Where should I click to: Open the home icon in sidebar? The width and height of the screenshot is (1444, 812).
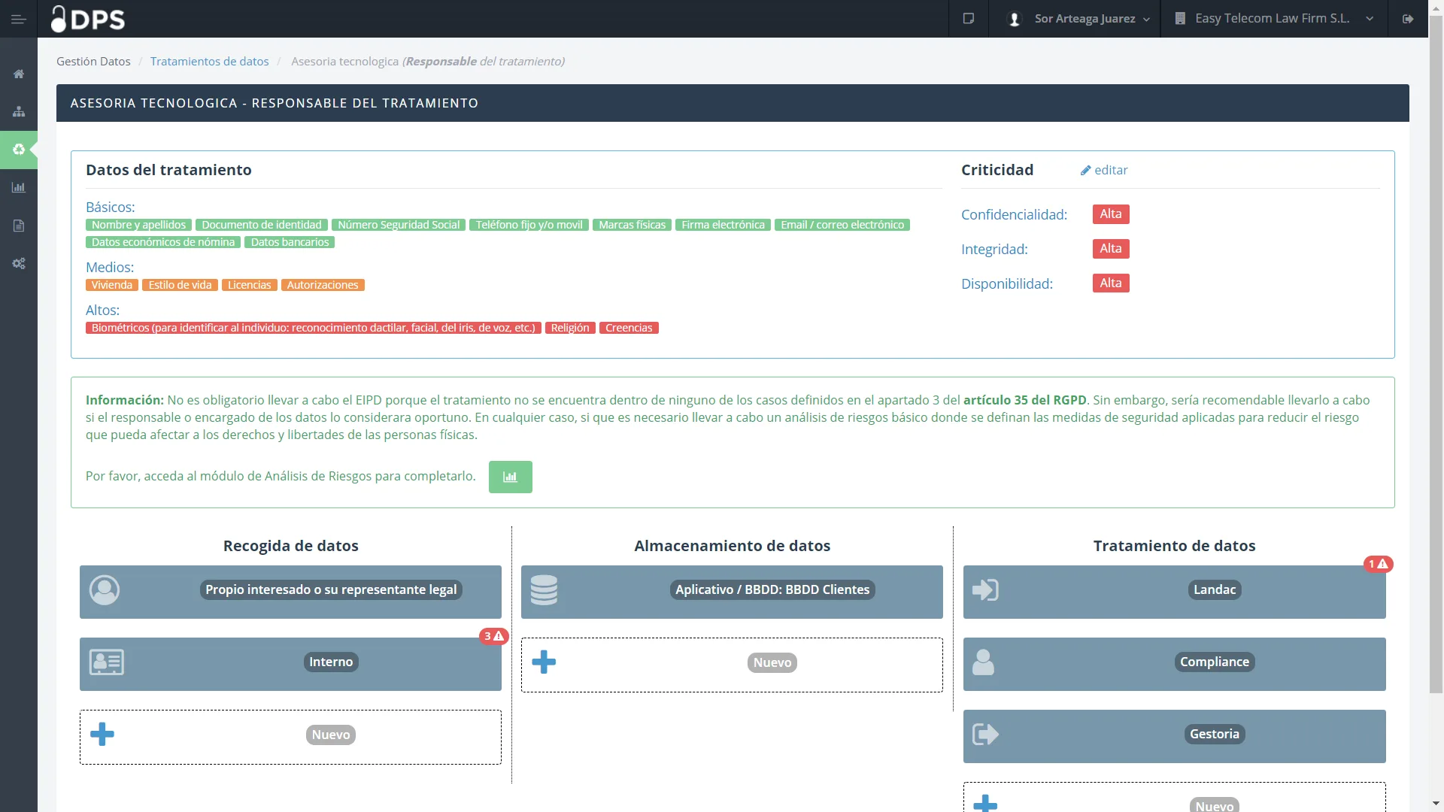coord(19,74)
